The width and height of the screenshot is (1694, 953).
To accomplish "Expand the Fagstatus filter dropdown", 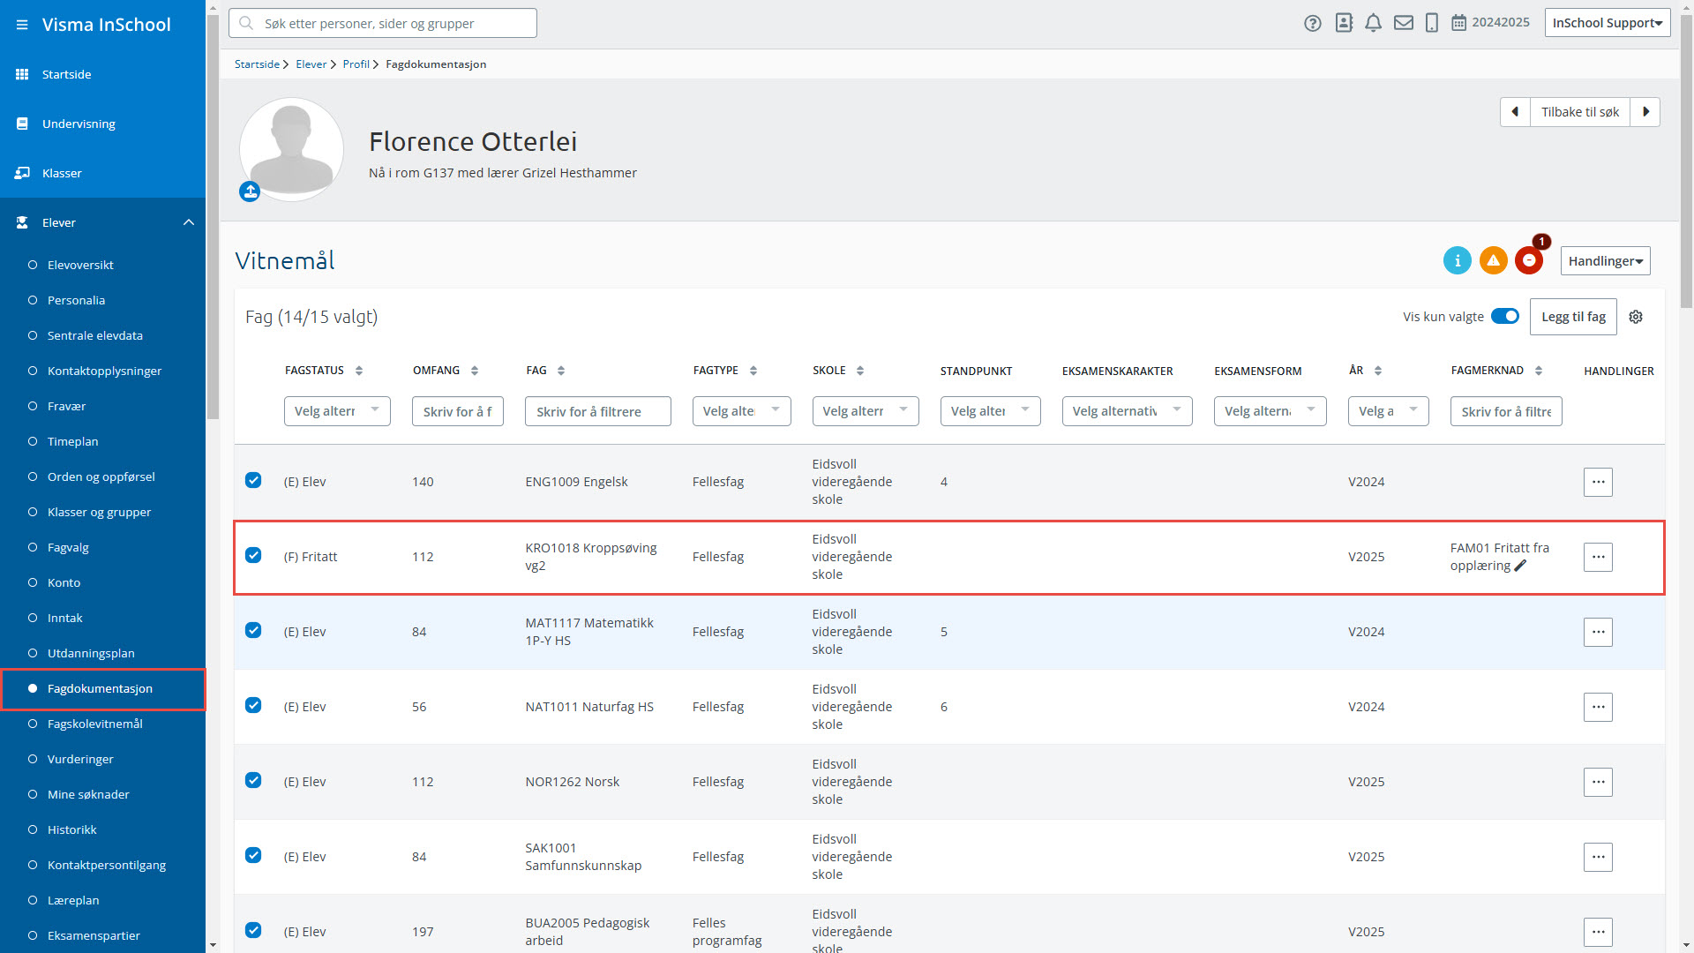I will pos(336,411).
